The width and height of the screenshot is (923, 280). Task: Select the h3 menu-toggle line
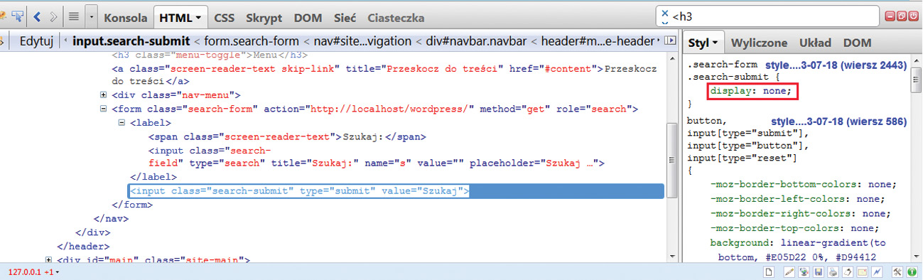coord(210,55)
